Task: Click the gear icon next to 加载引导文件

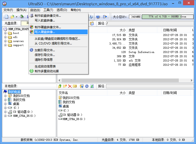Action: [x=31, y=50]
